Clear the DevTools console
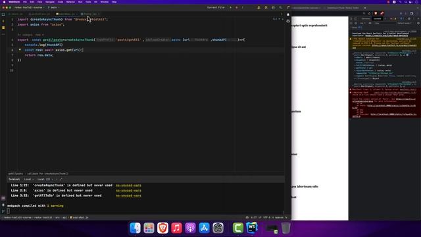Screen dimensions: 421x237 point(356,23)
